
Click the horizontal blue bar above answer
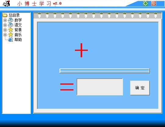[x=104, y=71]
